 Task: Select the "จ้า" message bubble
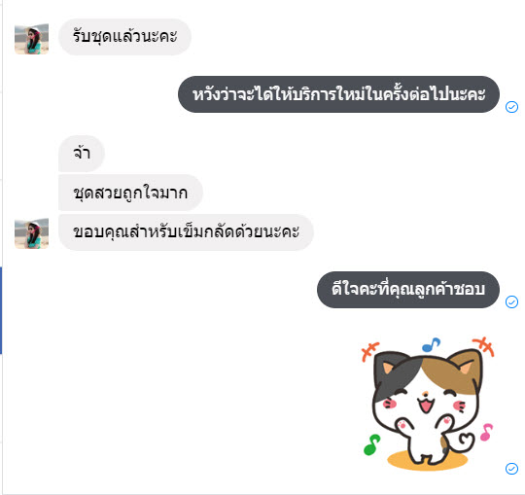tap(82, 154)
